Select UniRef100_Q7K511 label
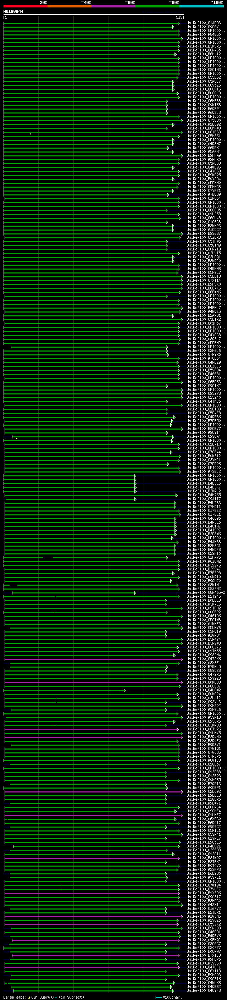The image size is (227, 1000). (204, 507)
